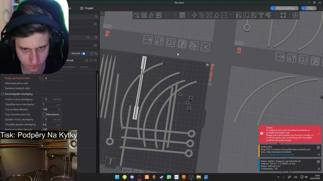Click plate 04 remove X icon

pyautogui.click(x=205, y=47)
